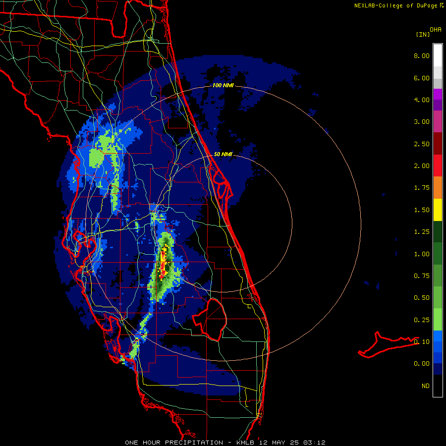Click the "2.50" legend value
446x446 pixels.
pyautogui.click(x=422, y=144)
